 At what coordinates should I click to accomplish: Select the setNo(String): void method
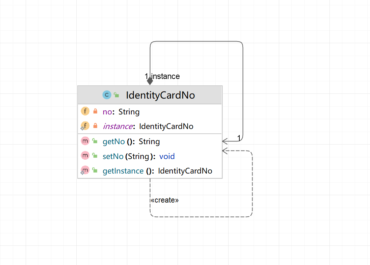click(x=150, y=156)
